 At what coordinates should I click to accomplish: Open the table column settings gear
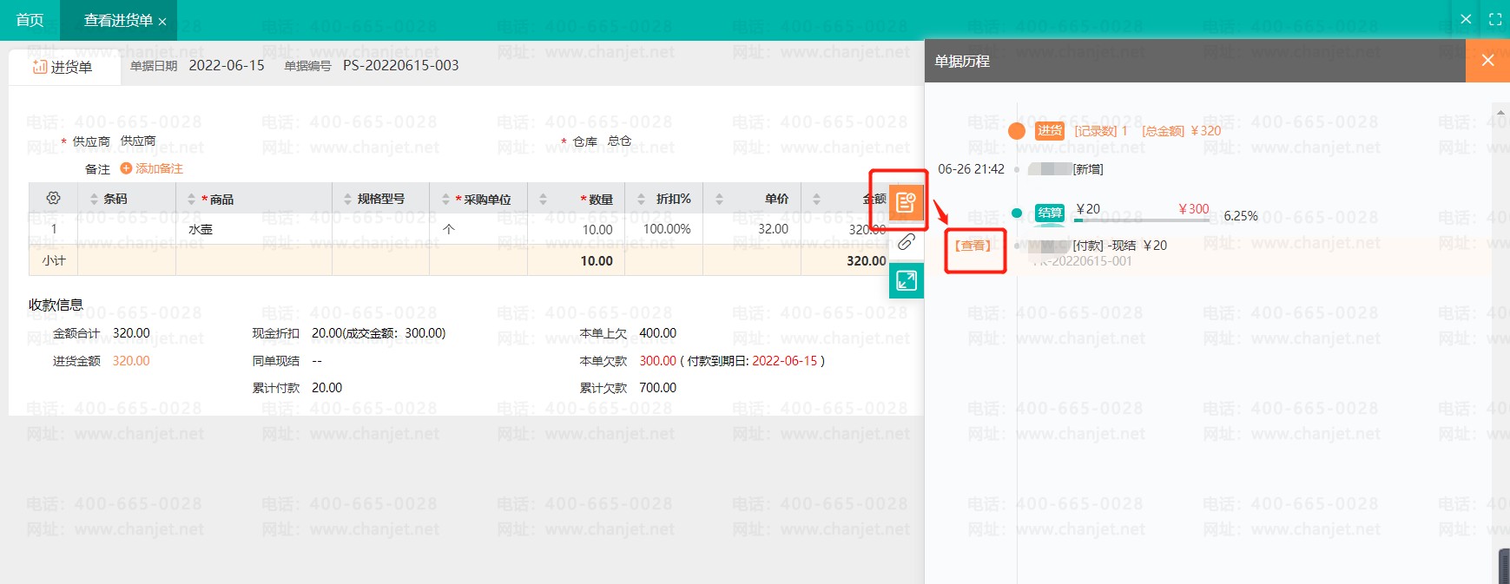click(x=53, y=199)
